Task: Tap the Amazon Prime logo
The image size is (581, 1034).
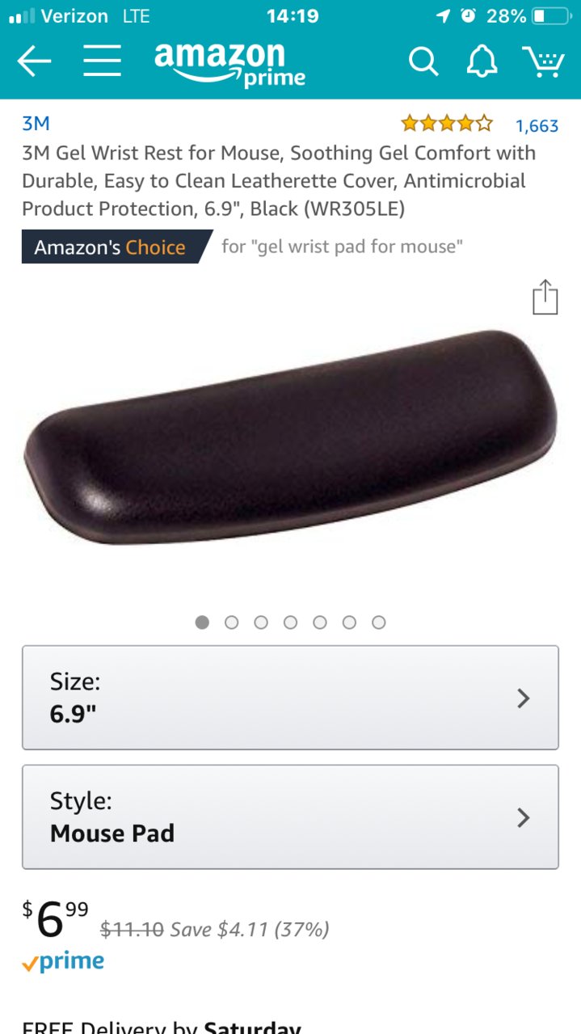Action: pos(230,63)
